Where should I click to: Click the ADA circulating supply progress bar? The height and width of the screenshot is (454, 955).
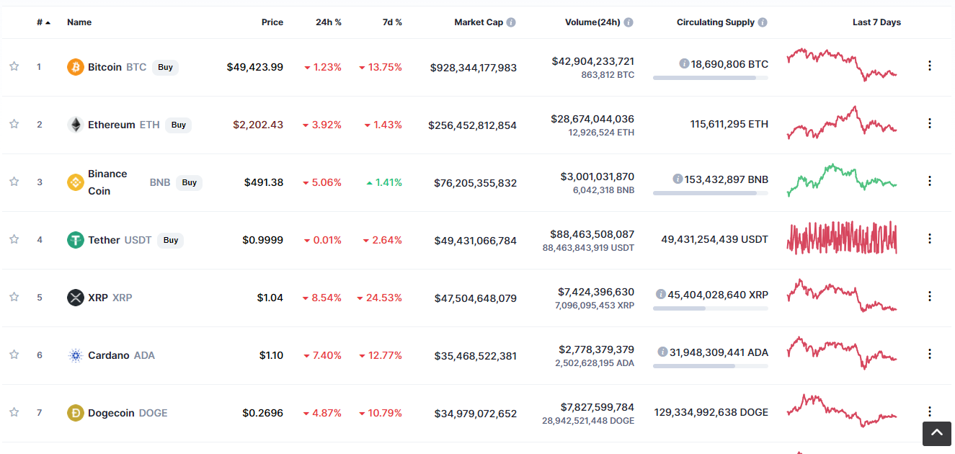pos(711,366)
